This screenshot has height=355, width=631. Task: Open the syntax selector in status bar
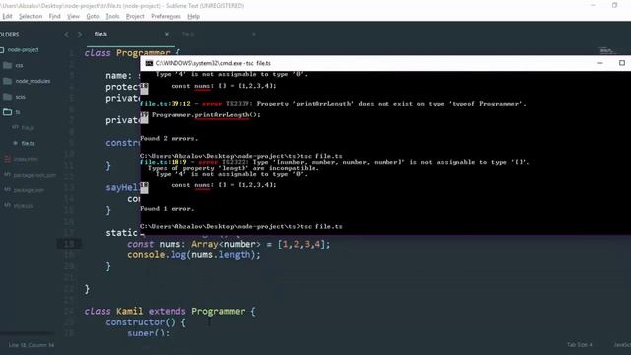pyautogui.click(x=622, y=345)
